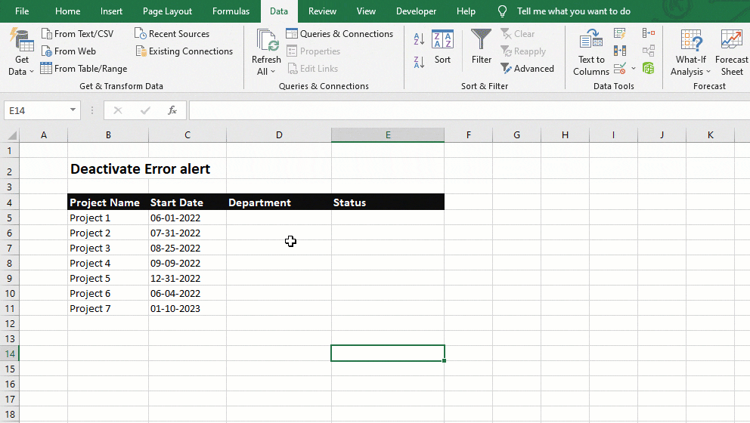Click the Refresh All icon

click(268, 40)
